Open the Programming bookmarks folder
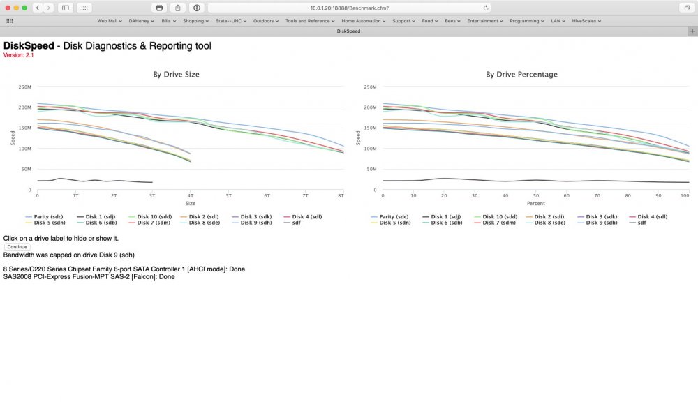The width and height of the screenshot is (698, 418). (526, 21)
